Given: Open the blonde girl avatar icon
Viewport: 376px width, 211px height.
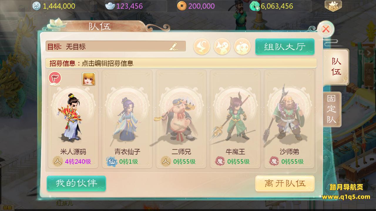Looking at the screenshot, I should (x=88, y=79).
